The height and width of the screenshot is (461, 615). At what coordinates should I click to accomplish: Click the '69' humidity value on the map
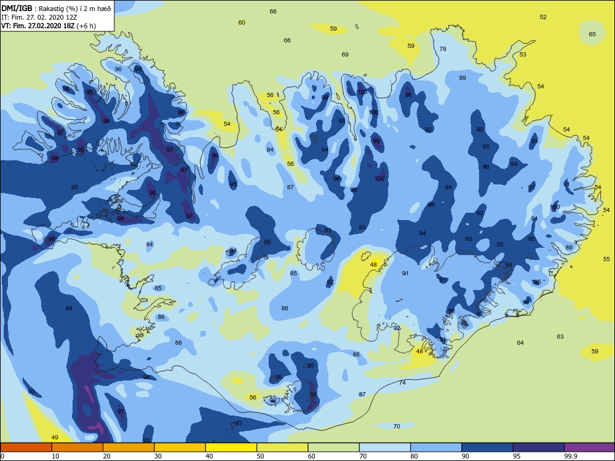(345, 55)
